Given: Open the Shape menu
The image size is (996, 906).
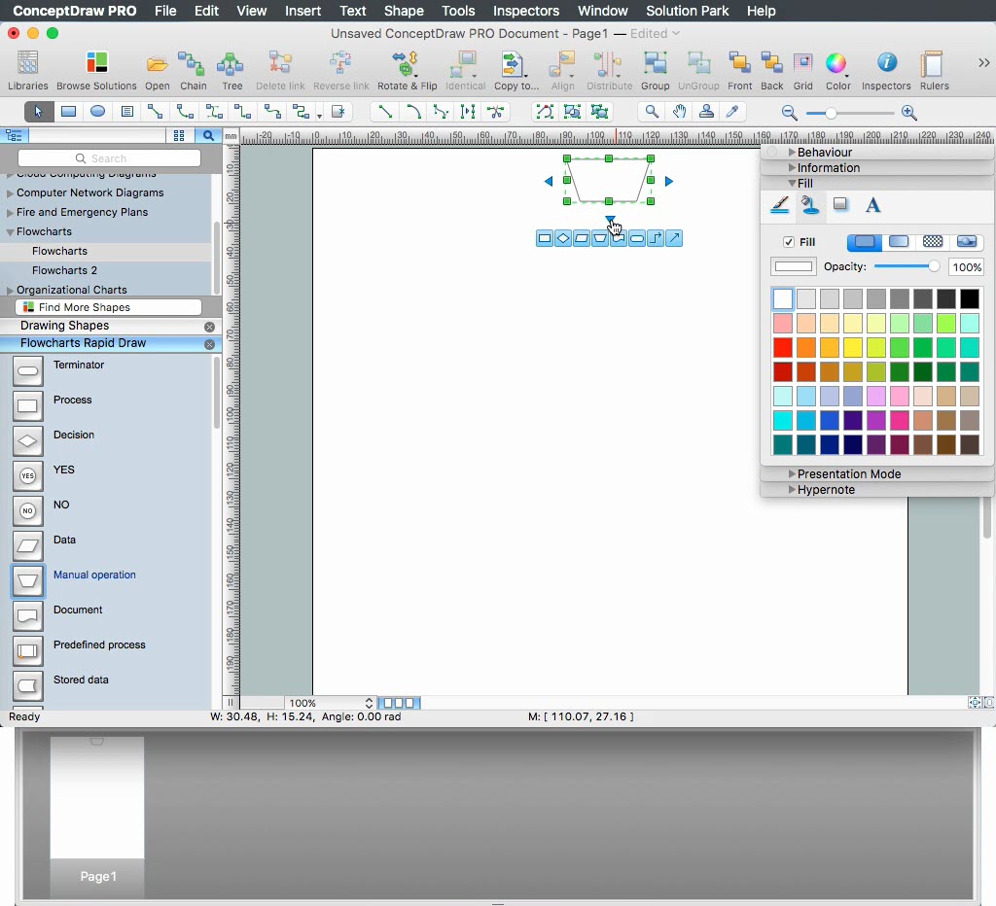Looking at the screenshot, I should (x=404, y=11).
